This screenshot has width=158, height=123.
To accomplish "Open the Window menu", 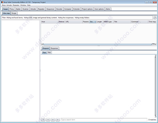I will click(x=23, y=5).
